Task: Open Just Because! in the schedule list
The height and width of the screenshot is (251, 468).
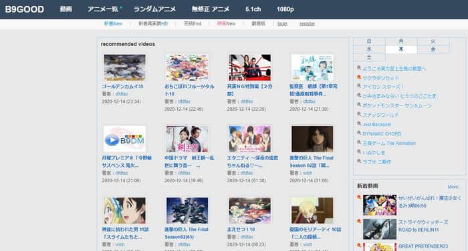Action: coord(376,124)
